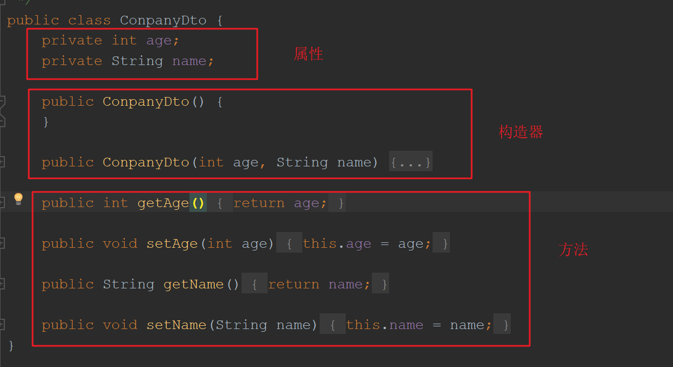Click the yellow lightbulb intention icon
Viewport: 673px width, 367px height.
18,198
